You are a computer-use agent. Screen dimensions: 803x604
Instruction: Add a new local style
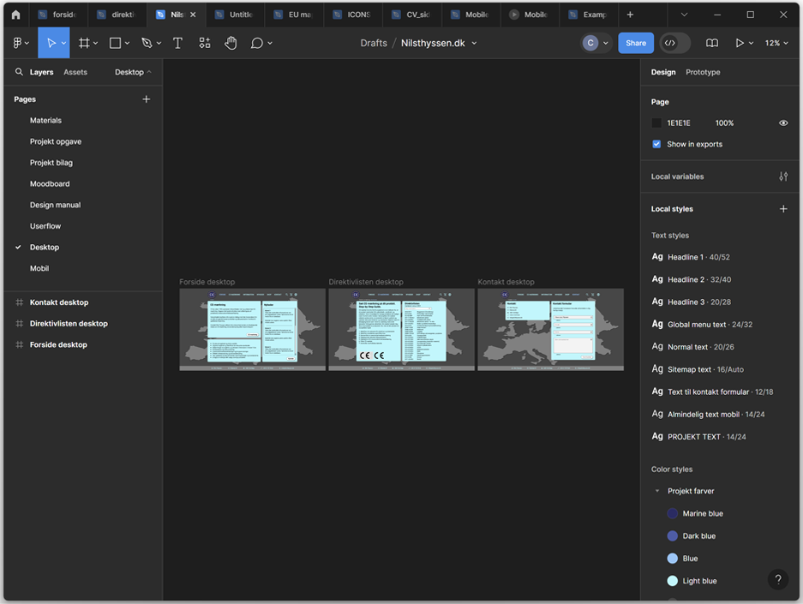tap(782, 209)
